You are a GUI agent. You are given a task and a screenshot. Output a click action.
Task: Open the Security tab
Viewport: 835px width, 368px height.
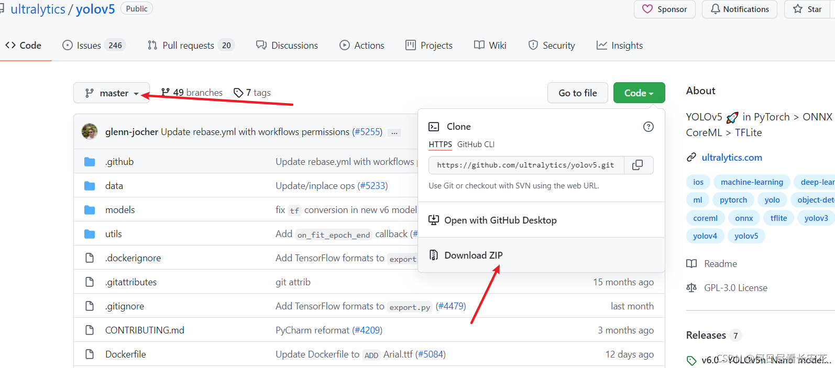[552, 46]
